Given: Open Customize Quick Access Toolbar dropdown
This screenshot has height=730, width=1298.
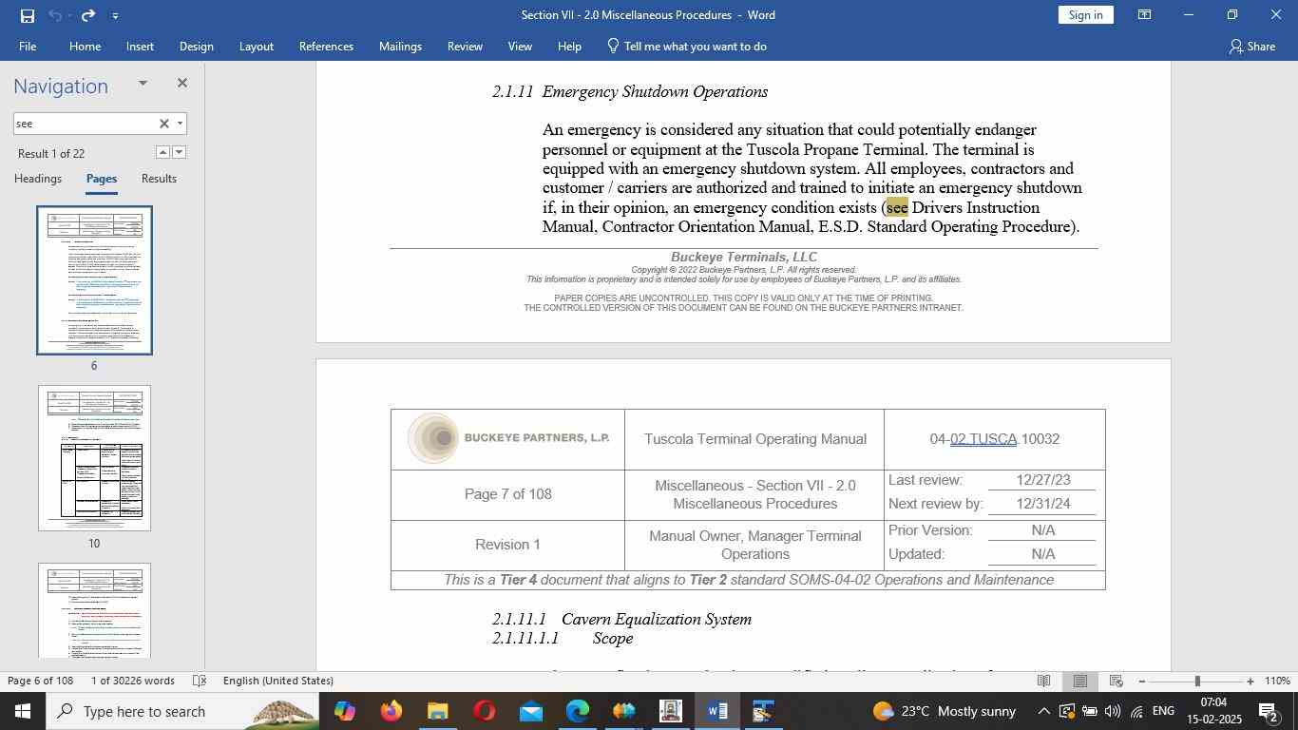Looking at the screenshot, I should (115, 16).
